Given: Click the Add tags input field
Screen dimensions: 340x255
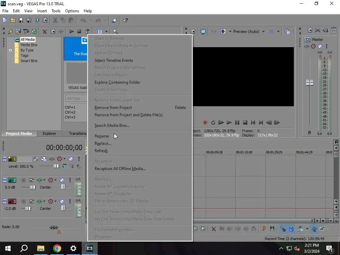Looking at the screenshot, I should pyautogui.click(x=76, y=98).
